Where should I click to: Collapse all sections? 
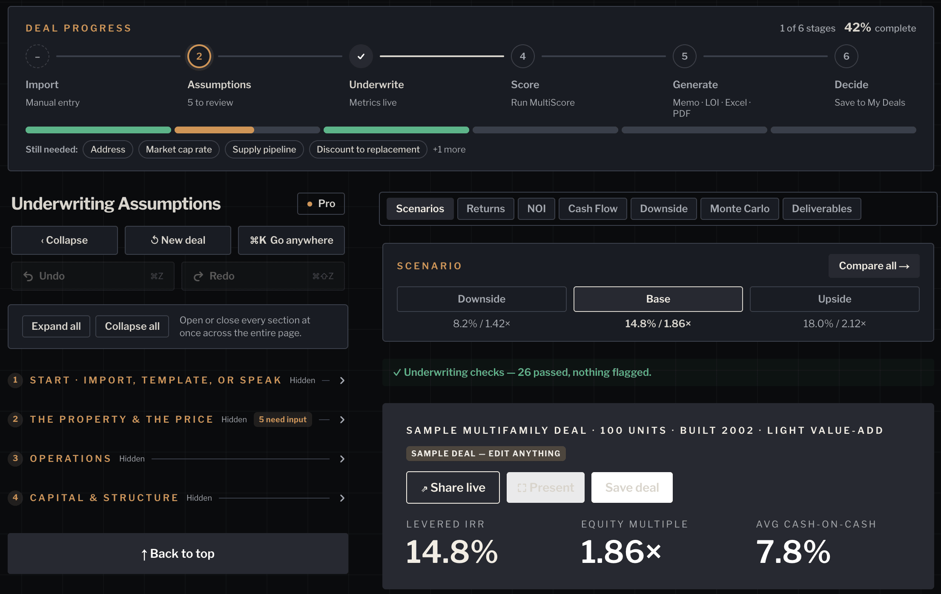(x=132, y=326)
